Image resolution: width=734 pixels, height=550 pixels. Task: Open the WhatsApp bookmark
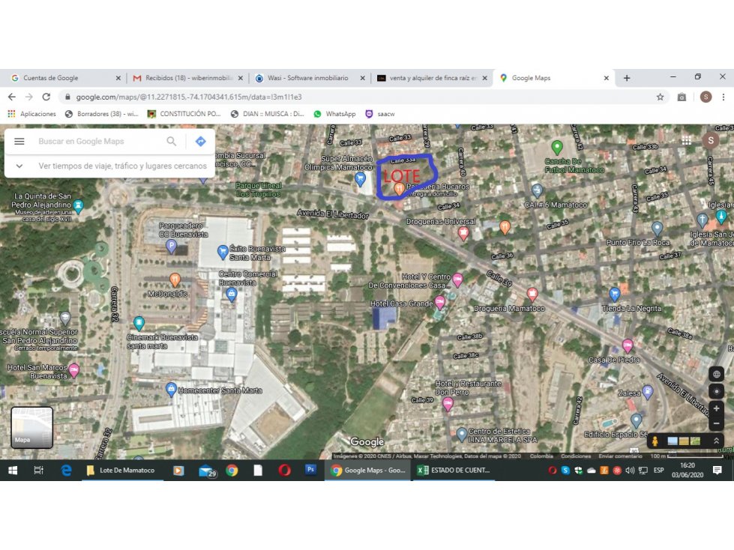click(334, 114)
